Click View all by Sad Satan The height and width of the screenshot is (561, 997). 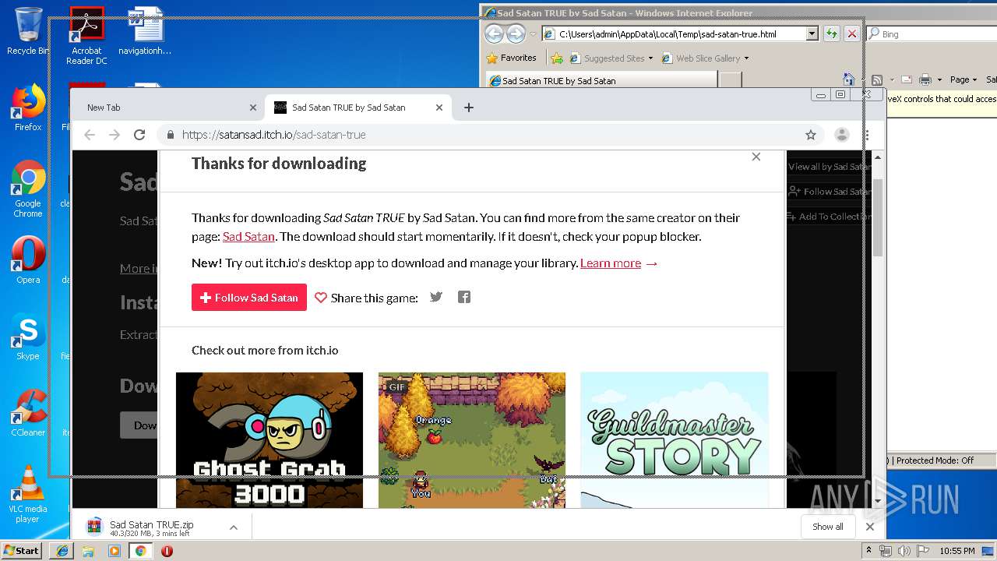[829, 167]
